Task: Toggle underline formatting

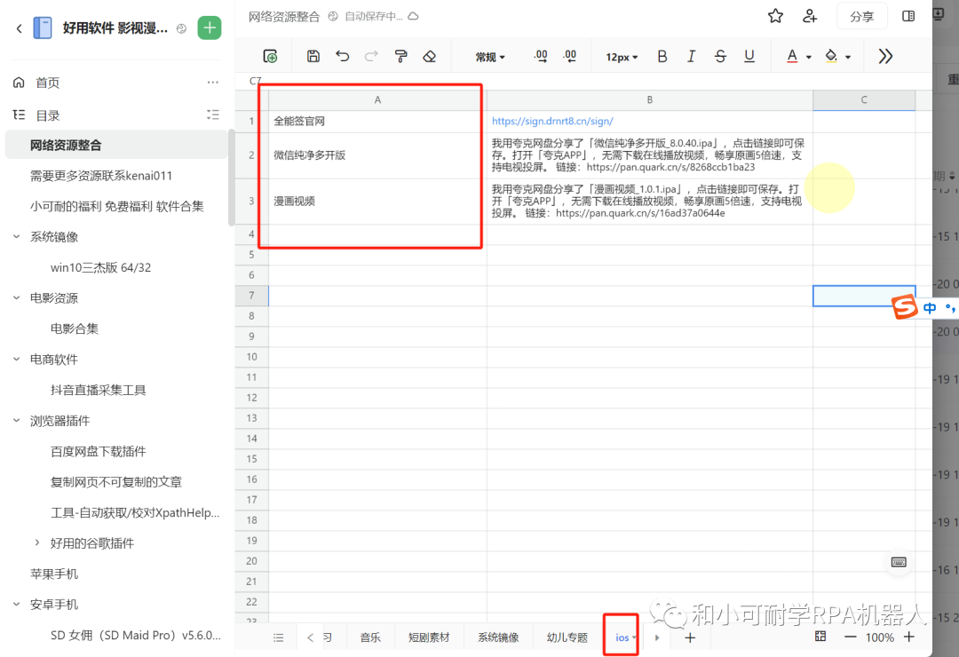Action: click(749, 56)
